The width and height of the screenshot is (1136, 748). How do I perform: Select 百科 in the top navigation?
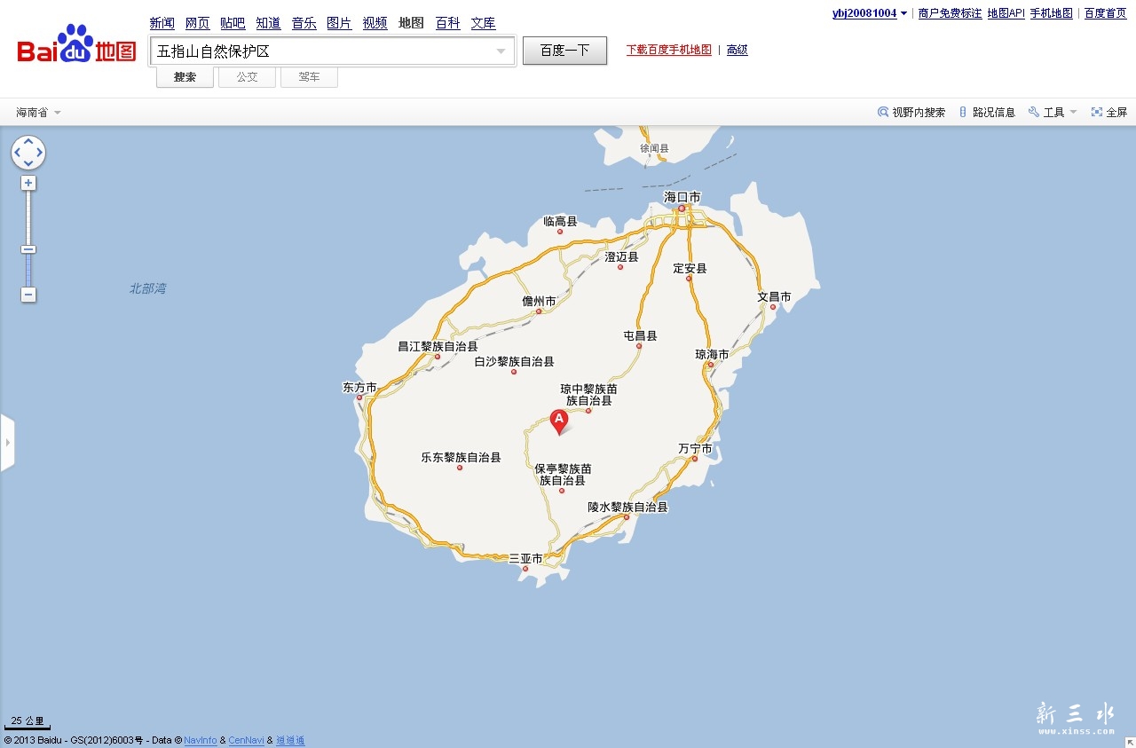tap(447, 23)
